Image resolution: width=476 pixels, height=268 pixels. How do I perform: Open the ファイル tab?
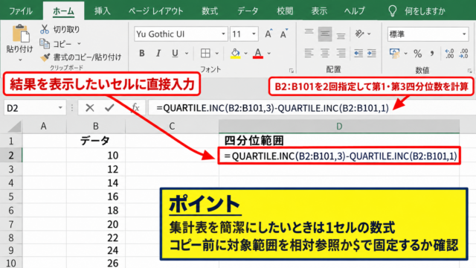21,11
